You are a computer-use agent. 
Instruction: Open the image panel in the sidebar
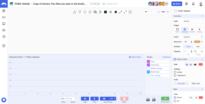(4, 23)
